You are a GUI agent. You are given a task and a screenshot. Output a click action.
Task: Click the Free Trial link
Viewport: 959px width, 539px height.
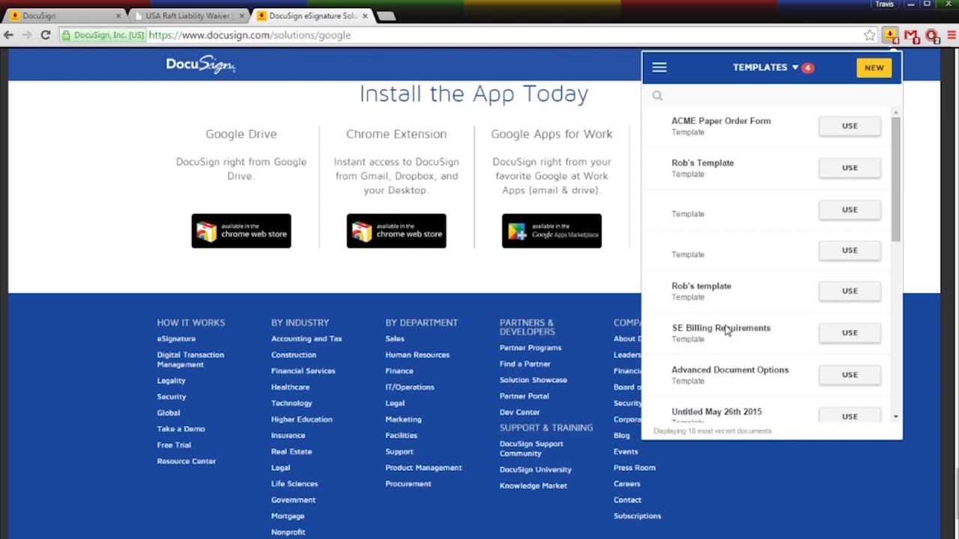(174, 445)
